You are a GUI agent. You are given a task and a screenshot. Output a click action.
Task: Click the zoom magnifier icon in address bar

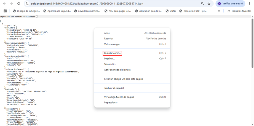203,4
